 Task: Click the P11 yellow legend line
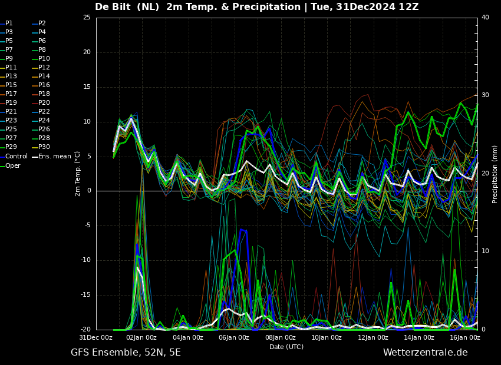pos(2,67)
